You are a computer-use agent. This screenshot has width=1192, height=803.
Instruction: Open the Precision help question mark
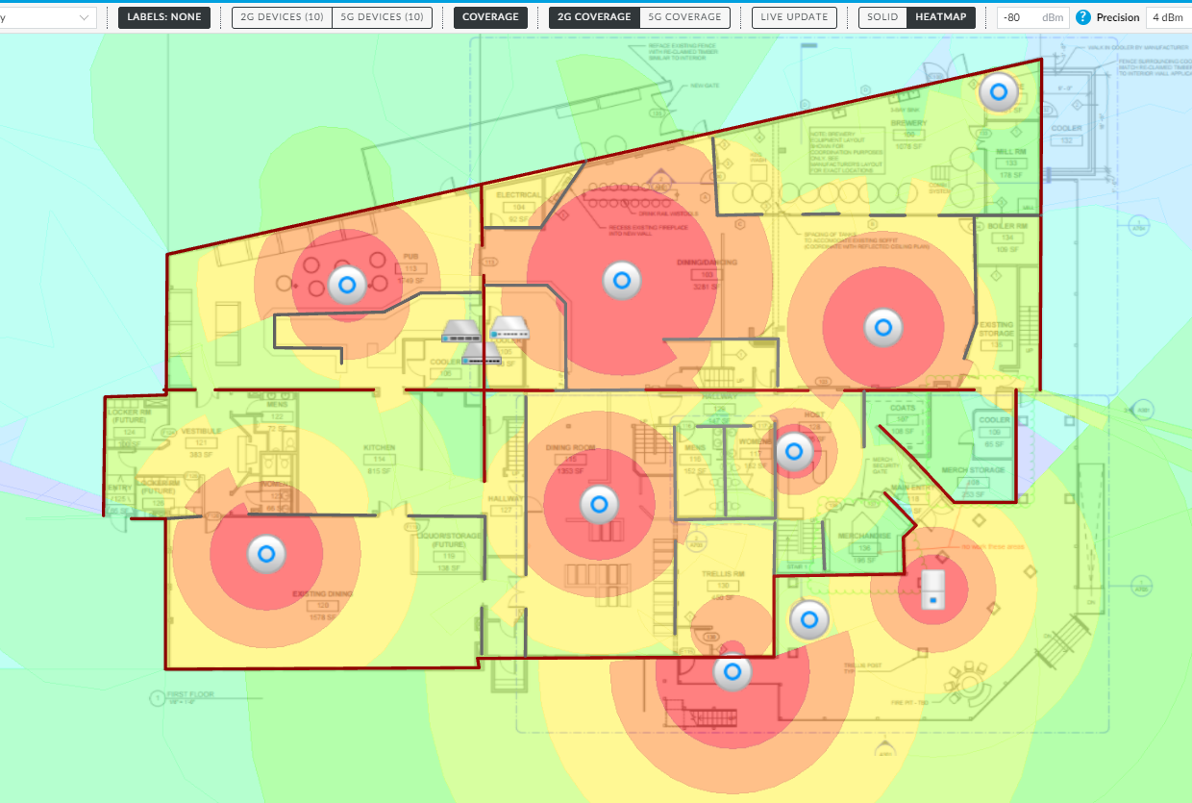click(1083, 17)
